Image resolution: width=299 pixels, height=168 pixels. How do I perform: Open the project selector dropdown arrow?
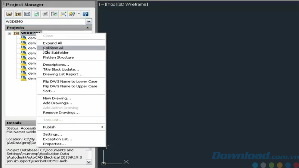click(89, 22)
